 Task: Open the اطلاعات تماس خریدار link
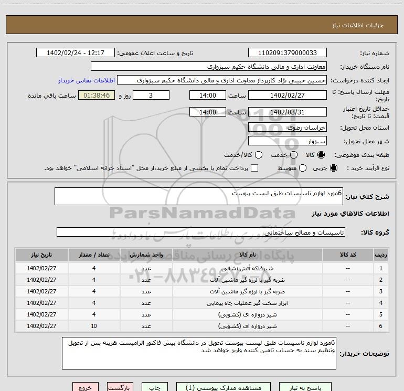click(87, 80)
